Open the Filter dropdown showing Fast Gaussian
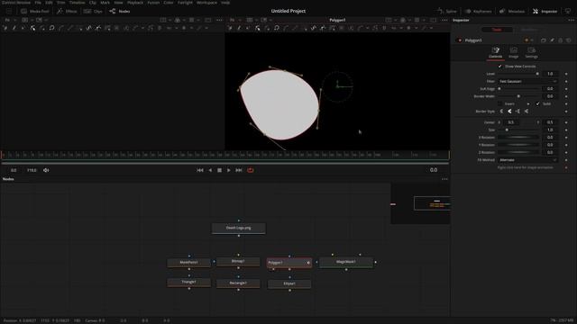 point(527,82)
